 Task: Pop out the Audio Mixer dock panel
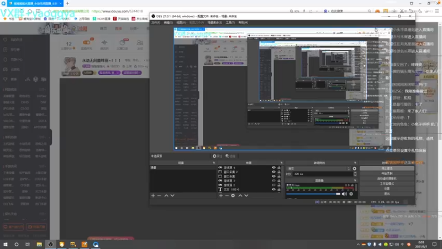[355, 180]
